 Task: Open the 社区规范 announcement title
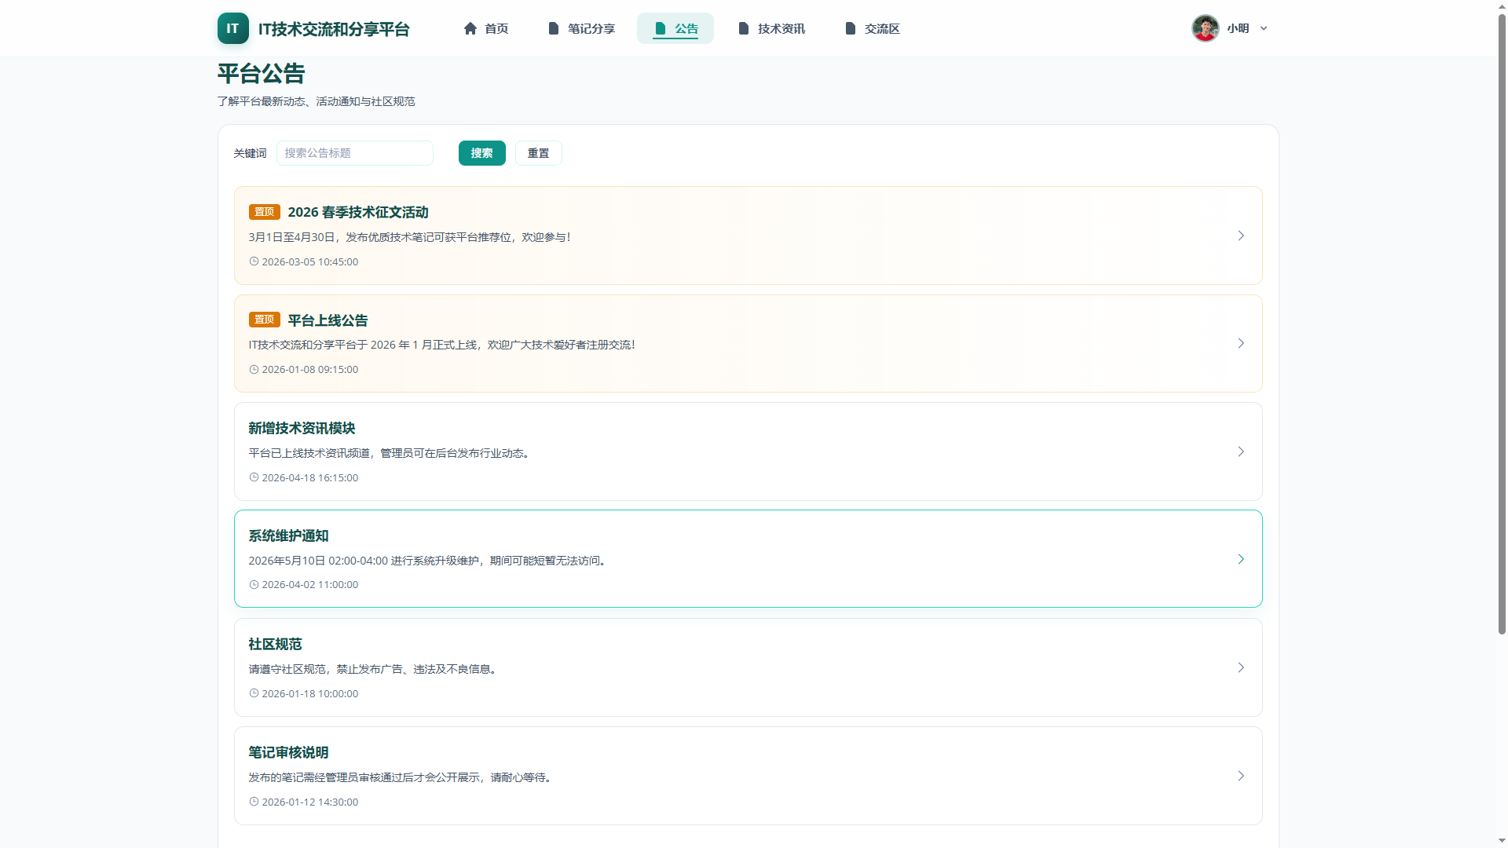(x=275, y=644)
